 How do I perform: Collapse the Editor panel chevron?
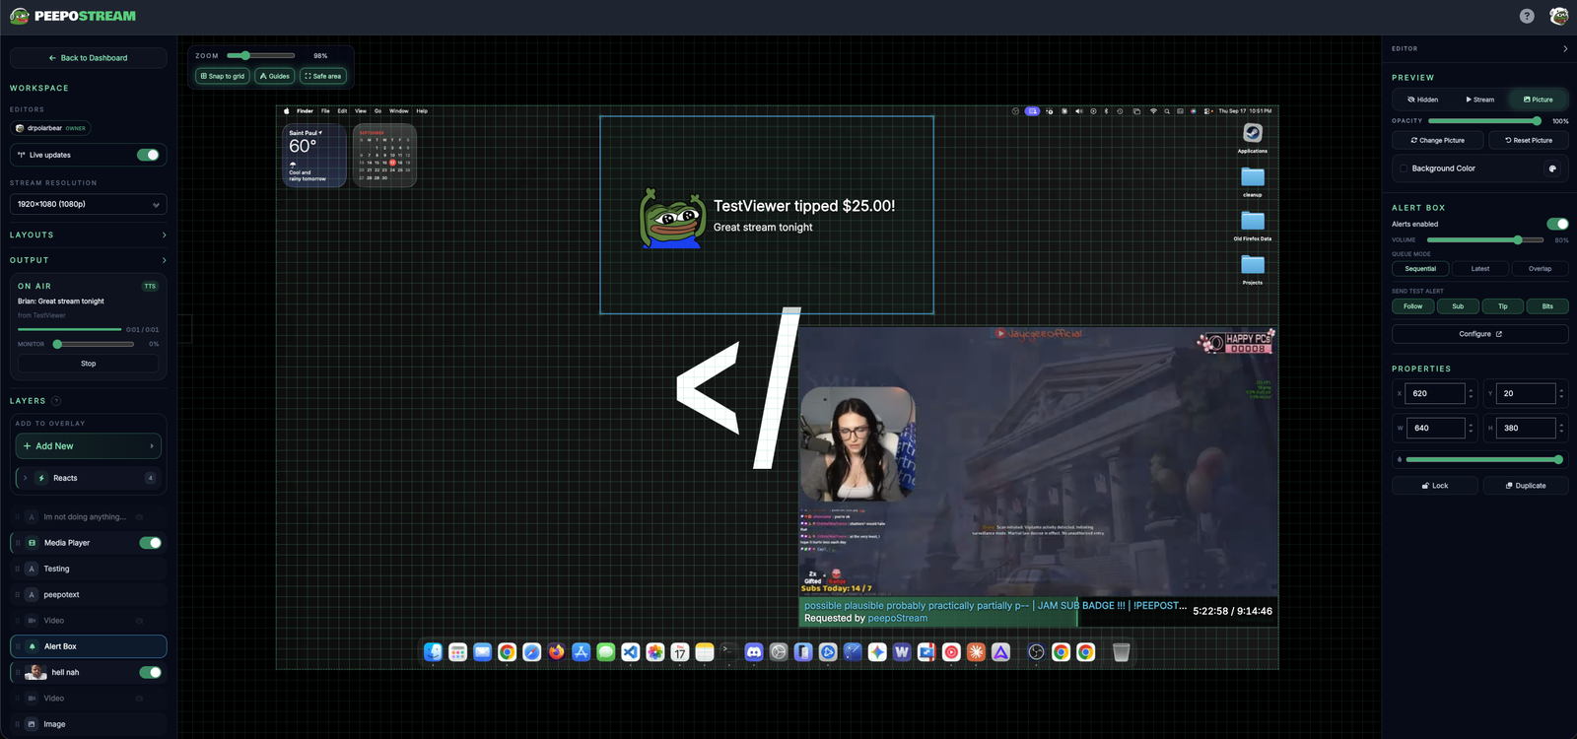[1565, 48]
